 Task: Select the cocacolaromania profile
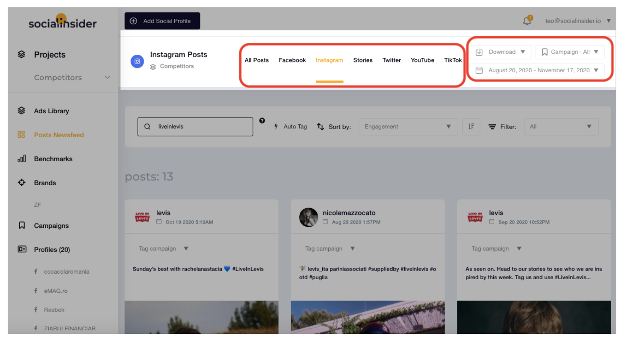click(67, 271)
